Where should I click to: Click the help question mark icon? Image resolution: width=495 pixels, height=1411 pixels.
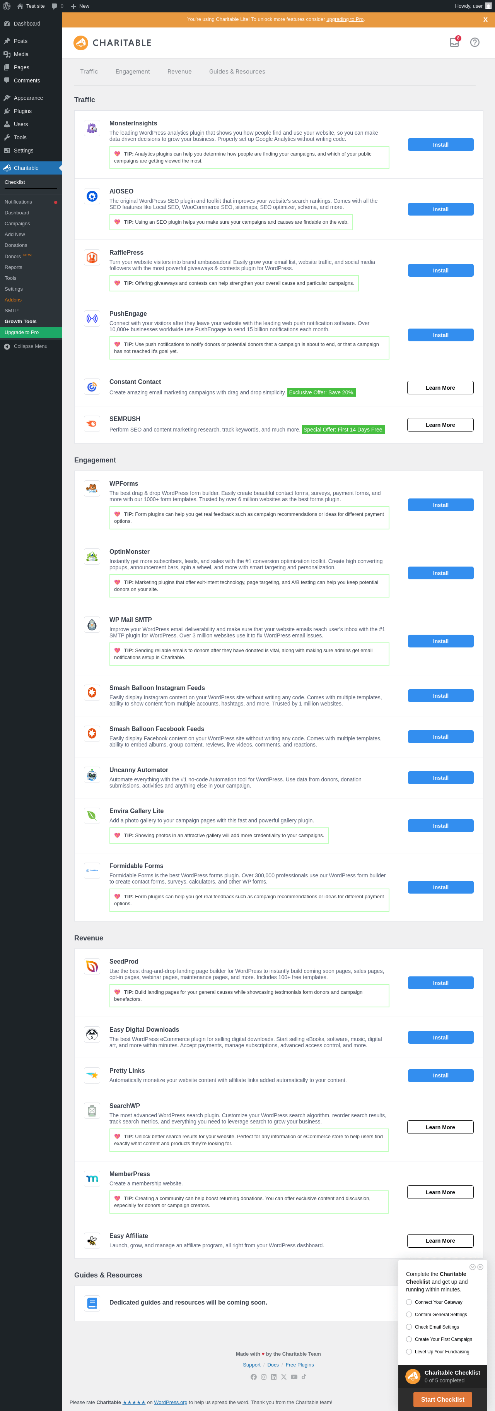tap(475, 42)
